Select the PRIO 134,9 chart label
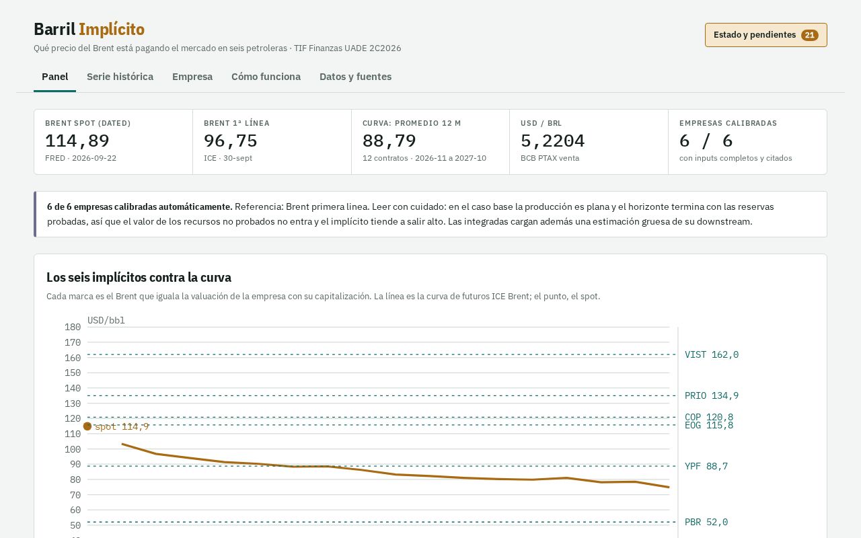 click(712, 395)
